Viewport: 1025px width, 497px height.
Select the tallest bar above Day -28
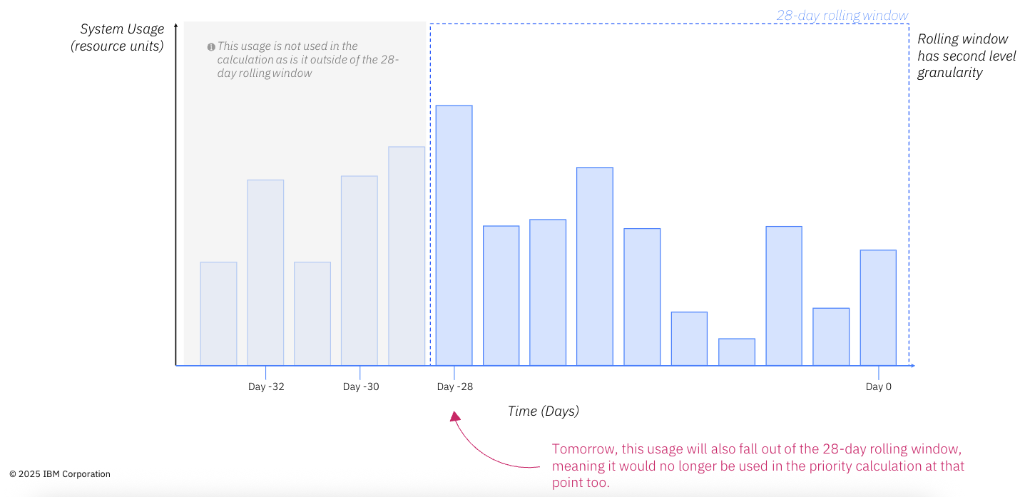pos(454,235)
